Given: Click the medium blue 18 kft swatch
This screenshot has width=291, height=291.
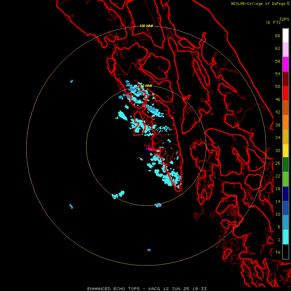Looking at the screenshot, I should (x=286, y=208).
